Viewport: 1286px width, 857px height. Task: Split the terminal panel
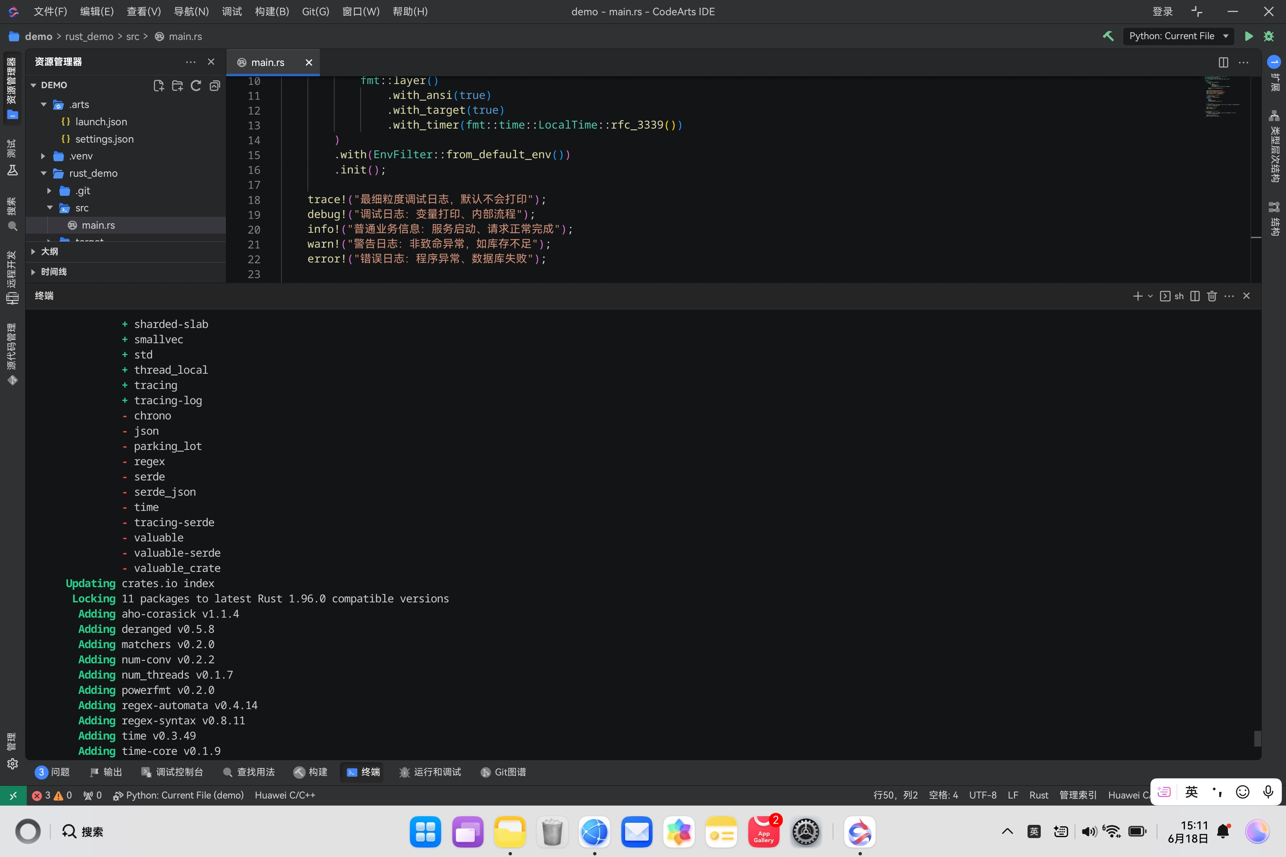click(x=1194, y=296)
